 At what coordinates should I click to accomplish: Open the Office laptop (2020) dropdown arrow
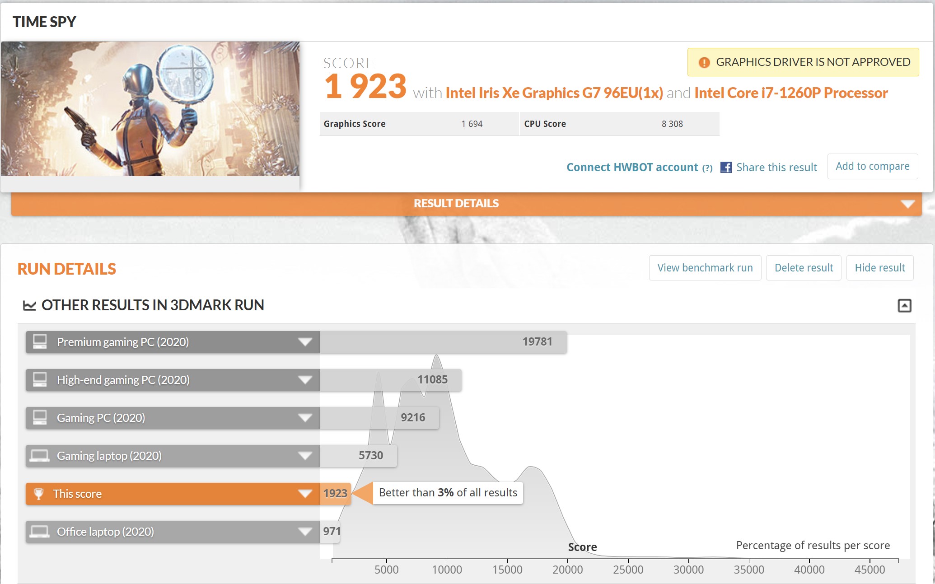tap(305, 532)
